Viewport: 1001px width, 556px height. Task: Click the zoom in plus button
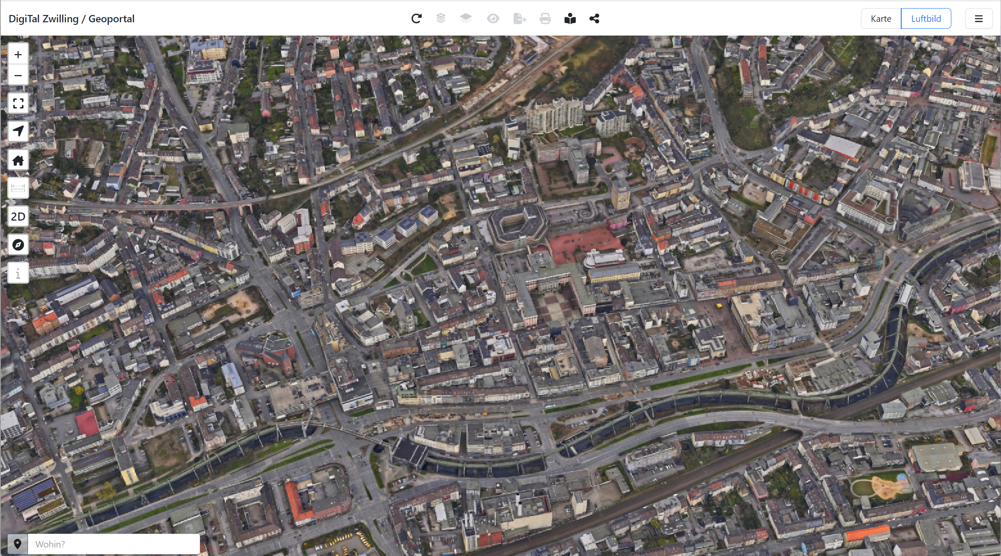pos(18,55)
